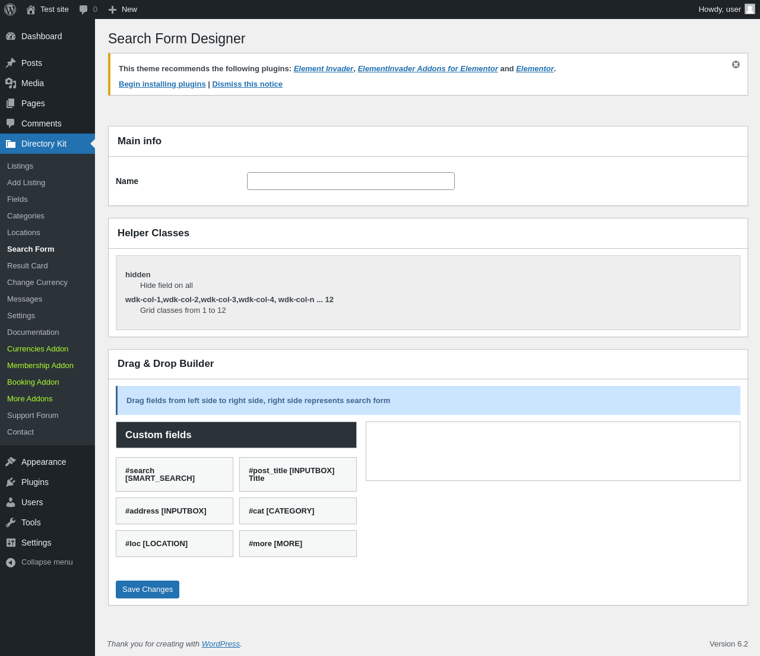Screen dimensions: 760x656
Task: Click the Dashboard gauge icon
Action: click(x=11, y=36)
